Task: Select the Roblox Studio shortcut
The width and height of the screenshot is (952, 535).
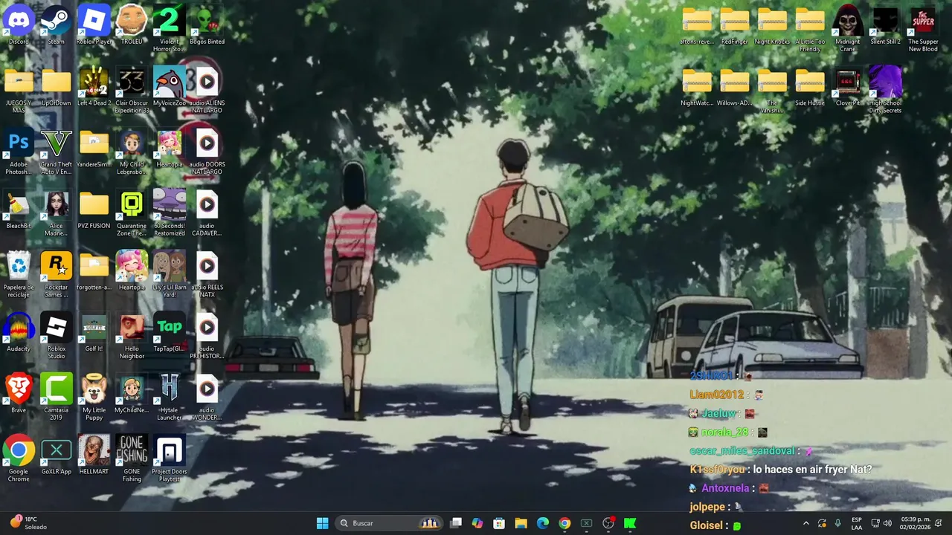Action: (56, 337)
